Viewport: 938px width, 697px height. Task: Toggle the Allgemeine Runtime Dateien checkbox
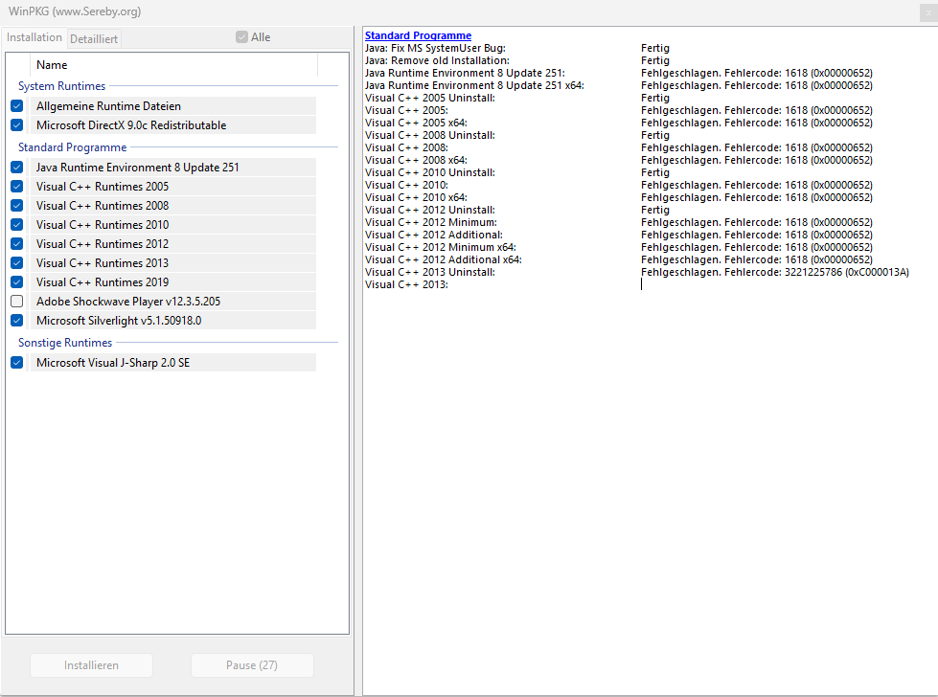[16, 106]
